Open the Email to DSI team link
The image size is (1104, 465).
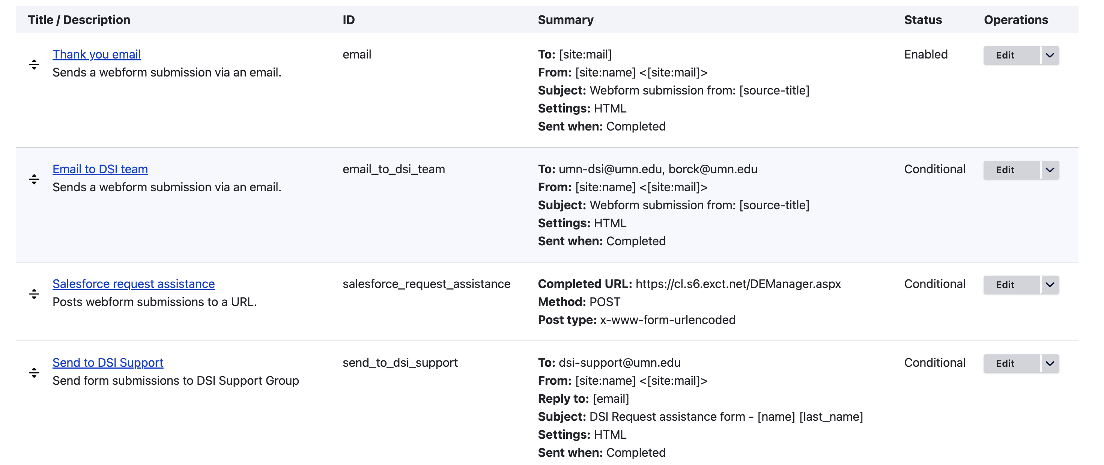[100, 169]
